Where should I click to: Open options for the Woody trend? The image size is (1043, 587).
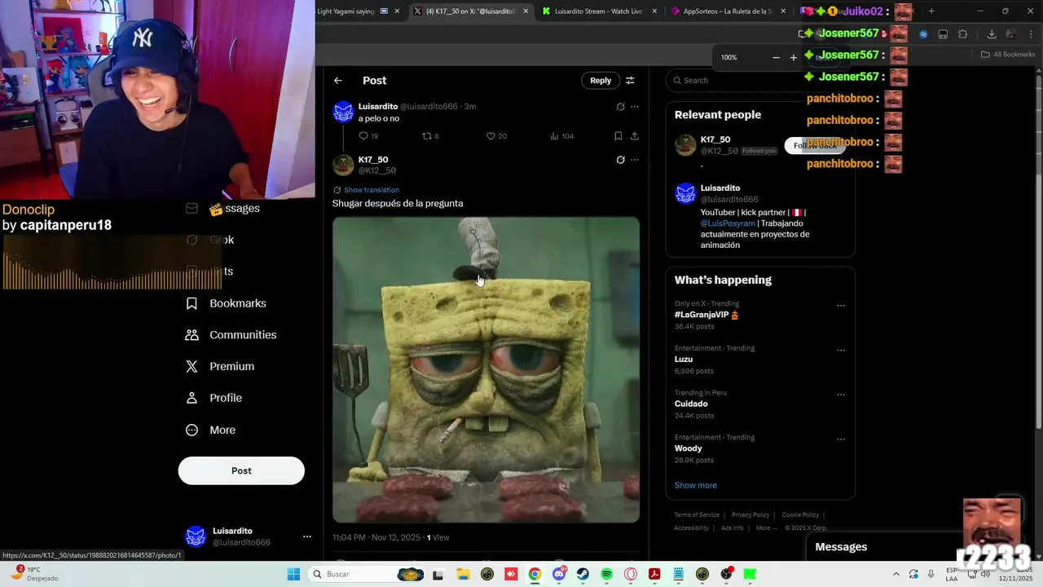point(841,440)
